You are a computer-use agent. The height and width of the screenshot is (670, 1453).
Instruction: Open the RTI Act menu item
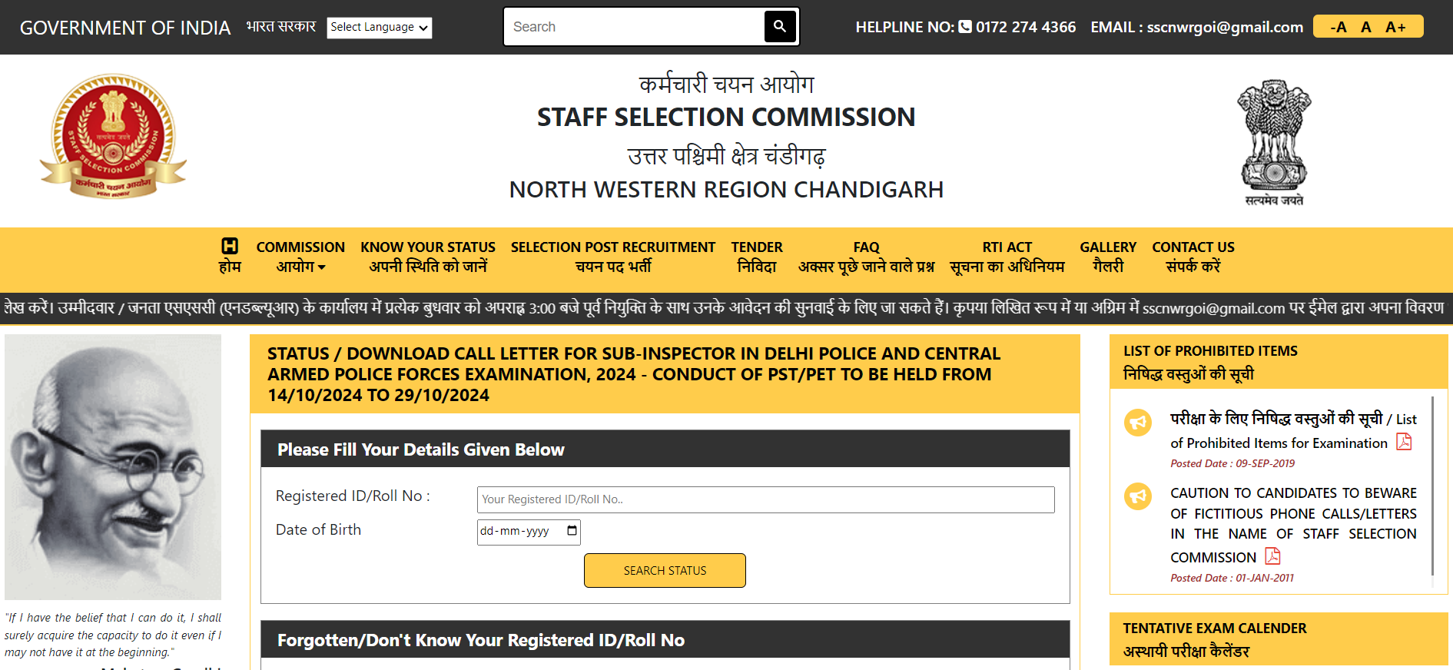(1007, 257)
